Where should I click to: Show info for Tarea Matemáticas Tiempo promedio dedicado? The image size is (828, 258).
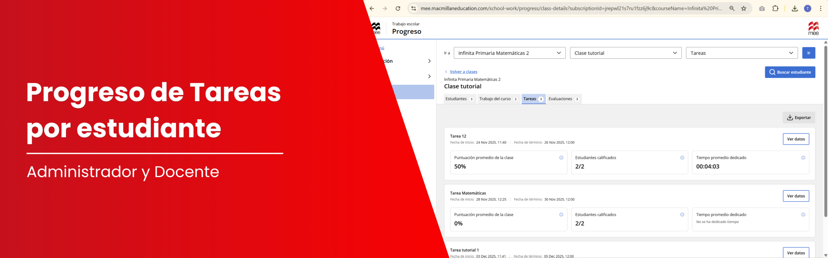tap(803, 215)
